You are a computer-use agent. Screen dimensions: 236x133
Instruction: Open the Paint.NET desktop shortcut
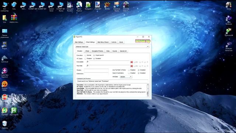pos(98,6)
